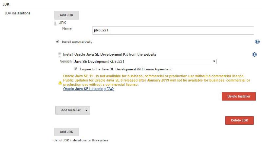The image size is (262, 145).
Task: Grab the drag handle beside Install Oracle Java SE
Action: pos(60,55)
